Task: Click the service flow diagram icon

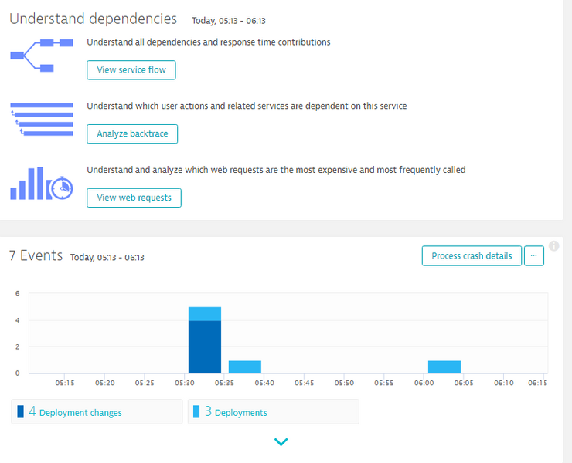Action: click(41, 56)
